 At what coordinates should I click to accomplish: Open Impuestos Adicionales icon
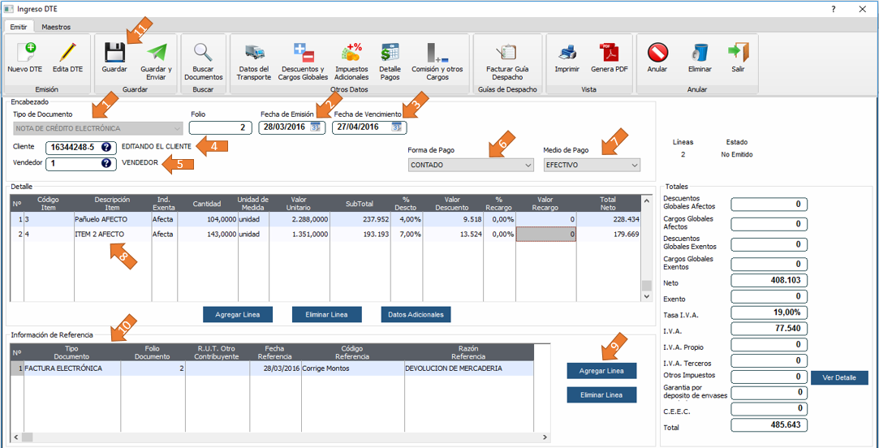[351, 53]
